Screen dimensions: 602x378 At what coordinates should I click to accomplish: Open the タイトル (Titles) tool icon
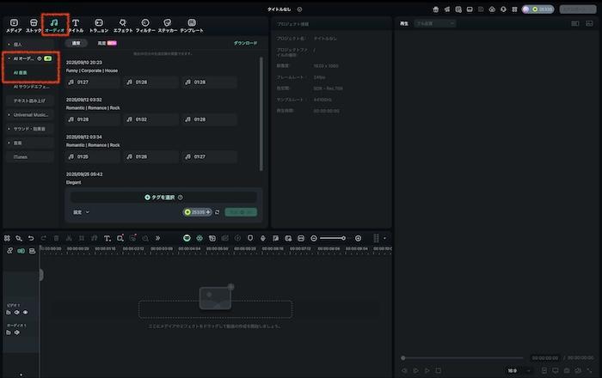(76, 24)
